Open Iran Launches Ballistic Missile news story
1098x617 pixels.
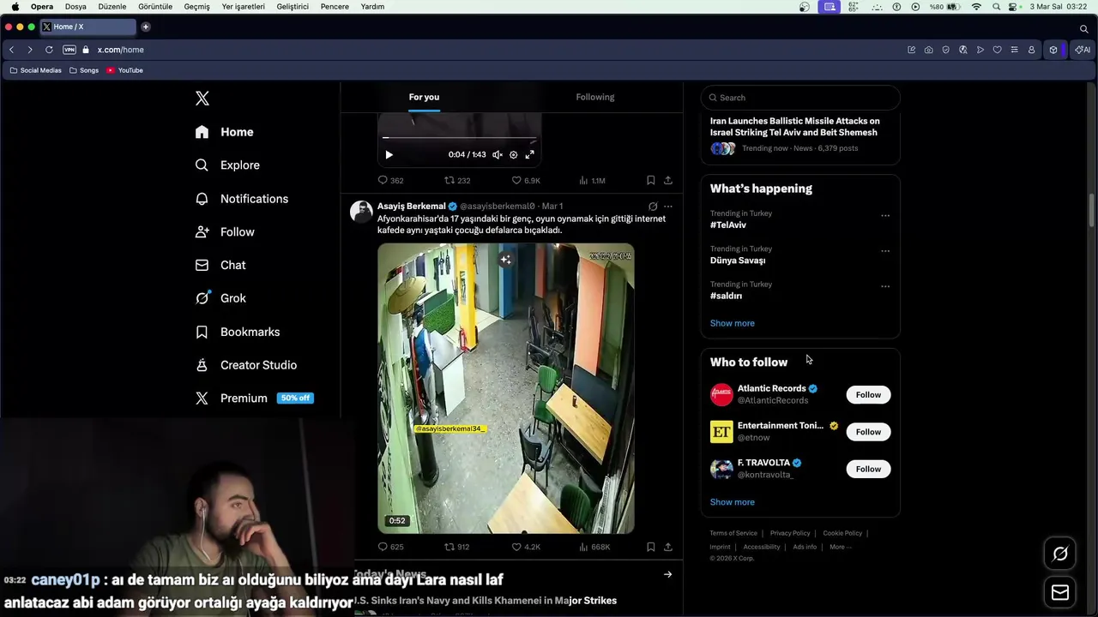point(795,127)
